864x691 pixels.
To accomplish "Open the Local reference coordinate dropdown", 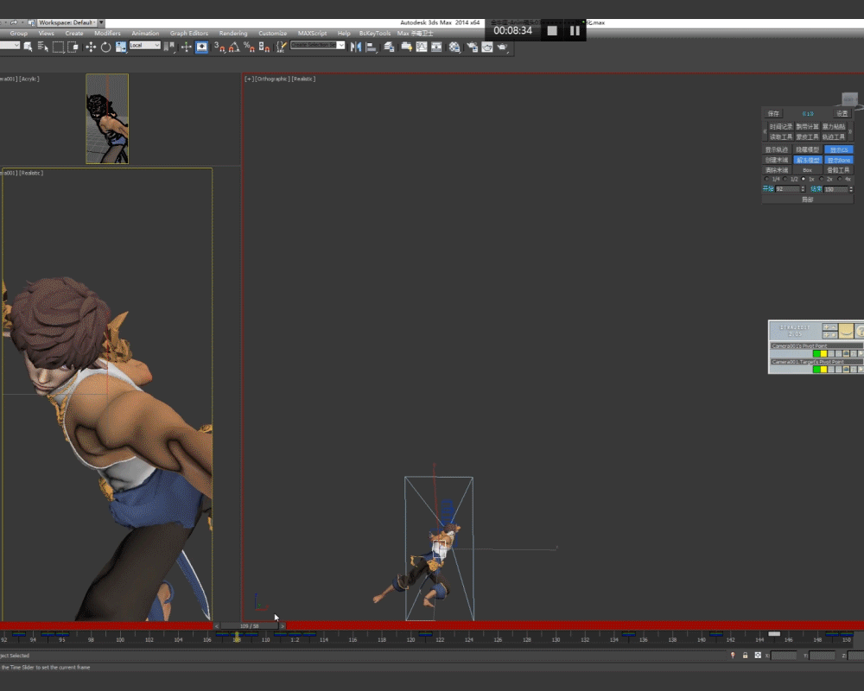I will (144, 45).
